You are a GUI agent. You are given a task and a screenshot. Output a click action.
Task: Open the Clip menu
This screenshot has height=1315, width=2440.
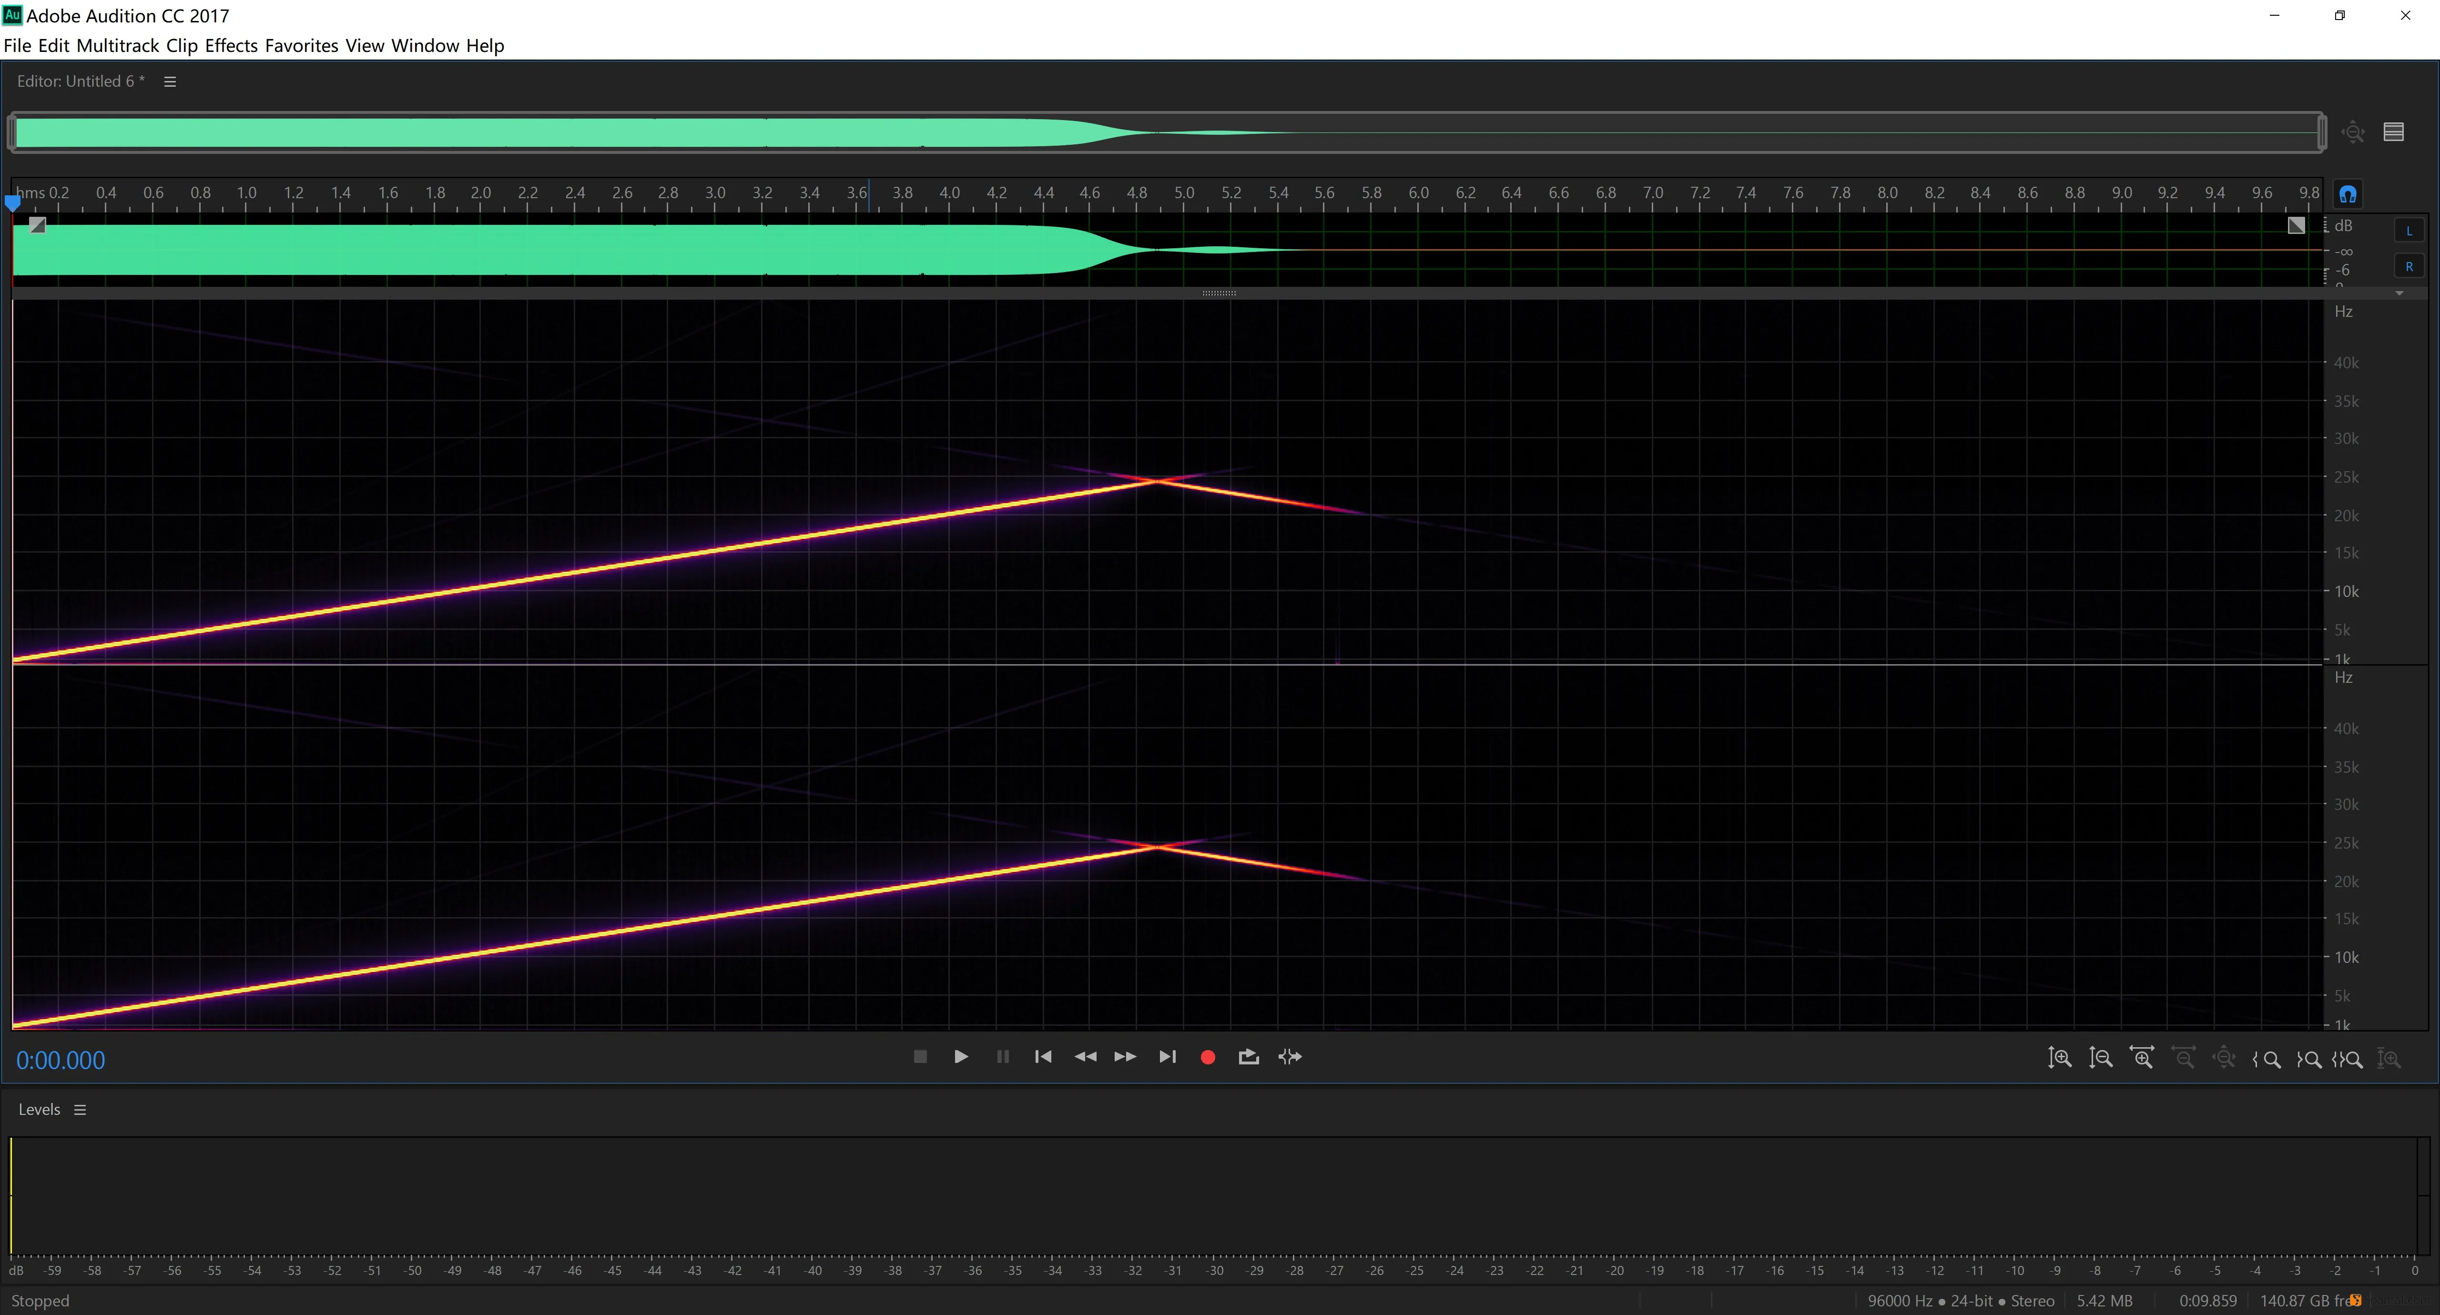click(x=182, y=45)
